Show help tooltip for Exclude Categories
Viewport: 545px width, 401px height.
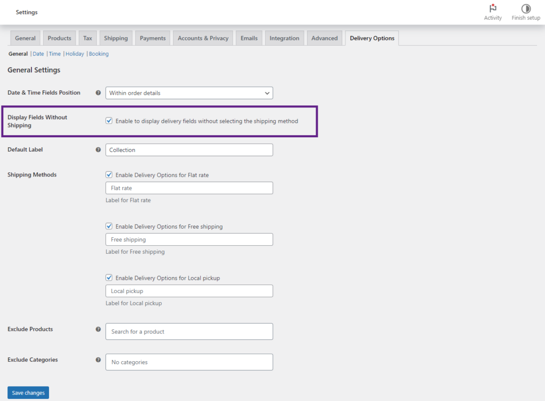pyautogui.click(x=98, y=360)
